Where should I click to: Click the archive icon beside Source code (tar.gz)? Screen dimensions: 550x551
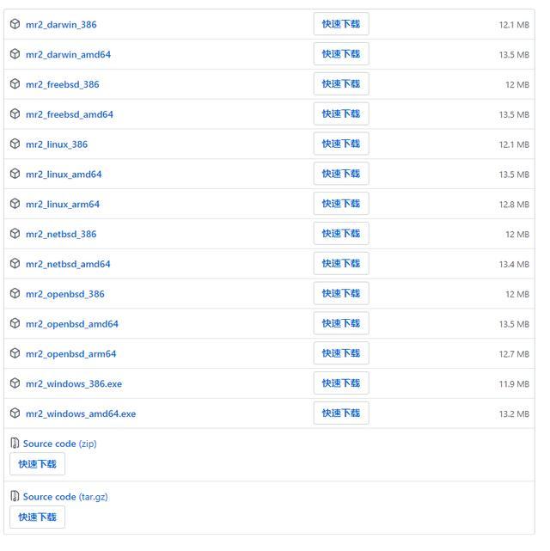tap(15, 496)
